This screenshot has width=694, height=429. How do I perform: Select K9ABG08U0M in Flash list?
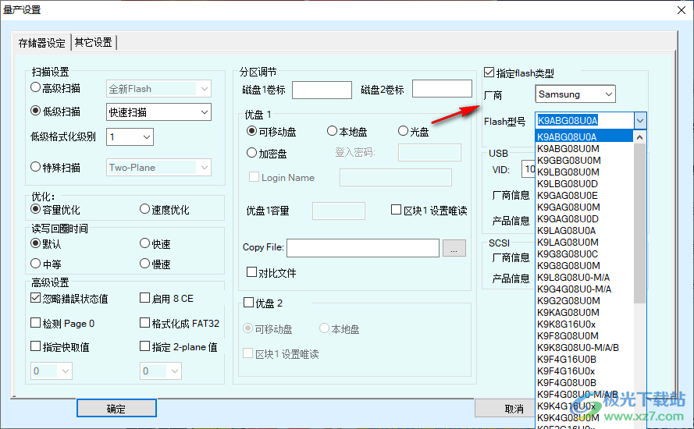[x=584, y=149]
